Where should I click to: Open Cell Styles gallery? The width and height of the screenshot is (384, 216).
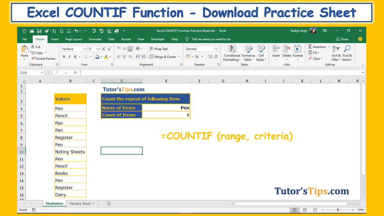pos(261,53)
